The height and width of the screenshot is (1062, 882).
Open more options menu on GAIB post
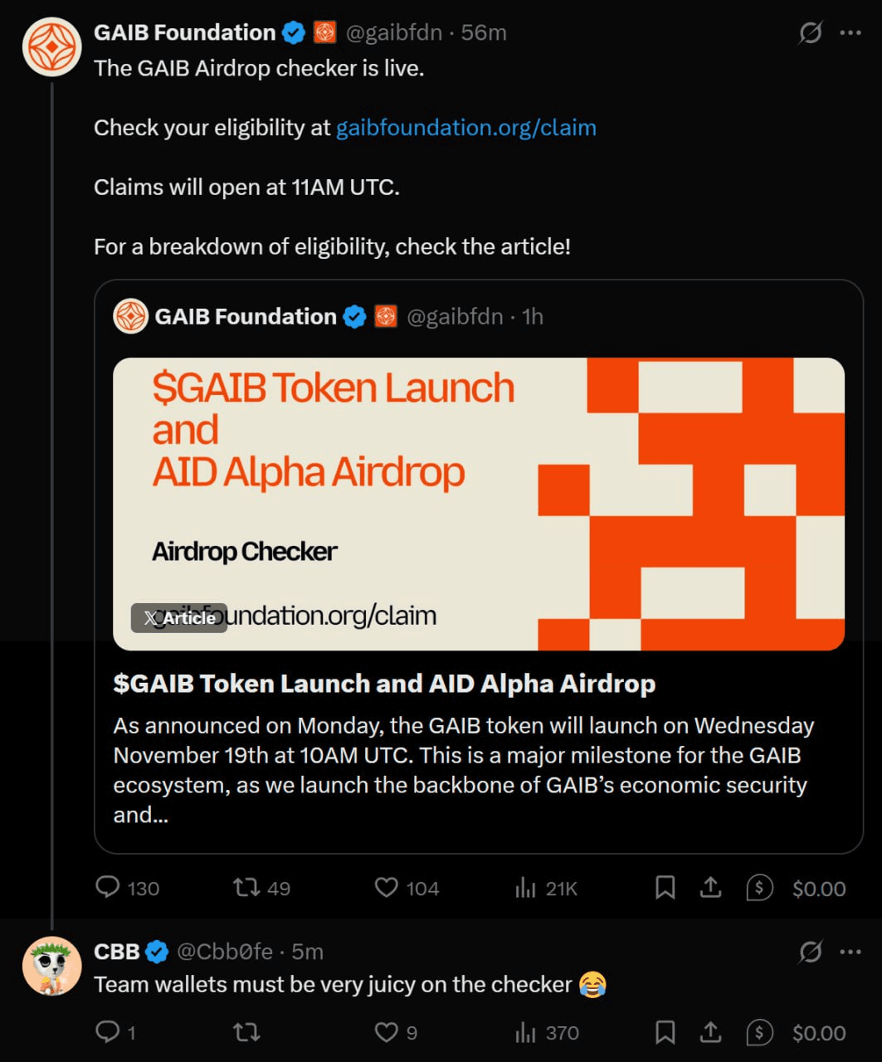pyautogui.click(x=850, y=32)
